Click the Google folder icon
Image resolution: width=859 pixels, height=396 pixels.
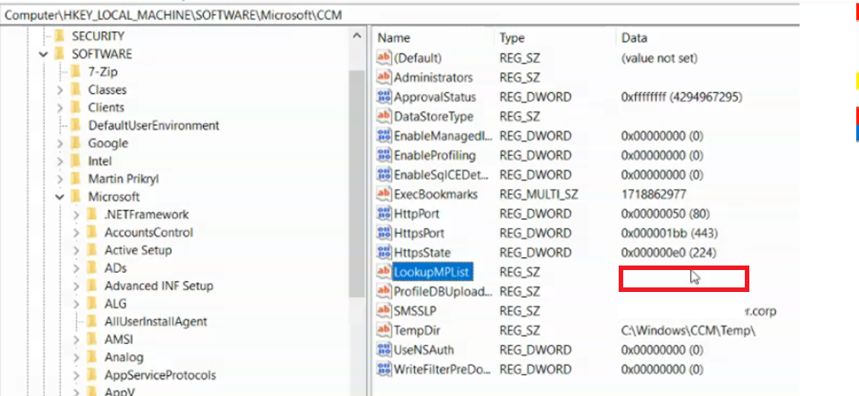click(x=76, y=143)
